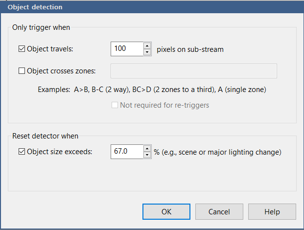Screen dimensions: 304x230
Task: Toggle the Object size exceeds checkbox
Action: [22, 152]
